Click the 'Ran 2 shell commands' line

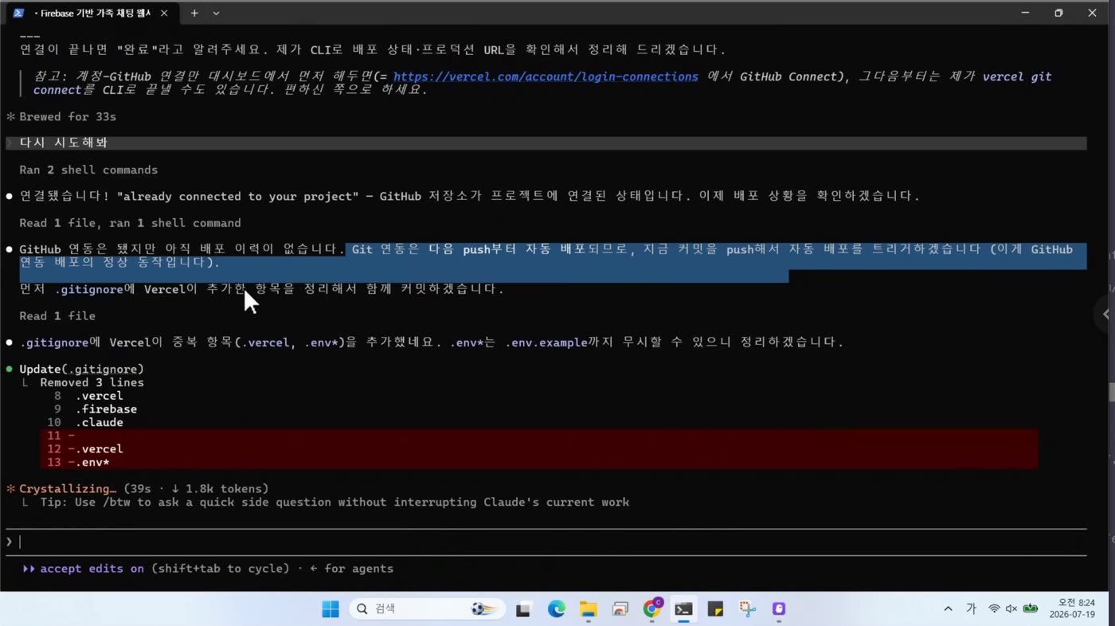(88, 170)
